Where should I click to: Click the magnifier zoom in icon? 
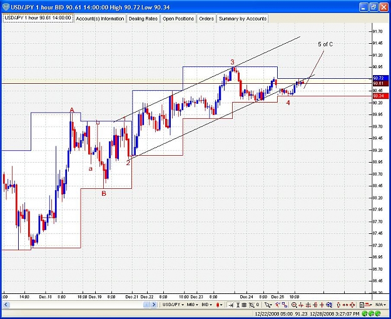[x=294, y=305]
